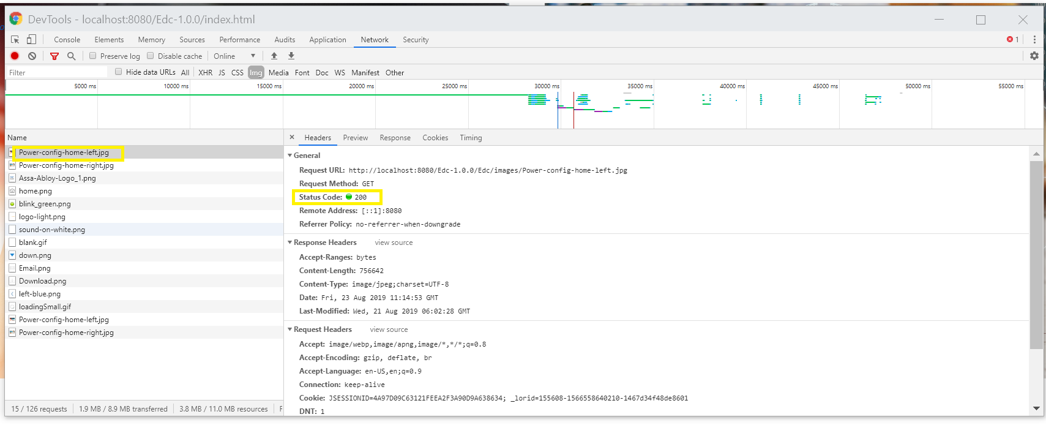Switch to the Console tab
1046x425 pixels.
pyautogui.click(x=67, y=40)
